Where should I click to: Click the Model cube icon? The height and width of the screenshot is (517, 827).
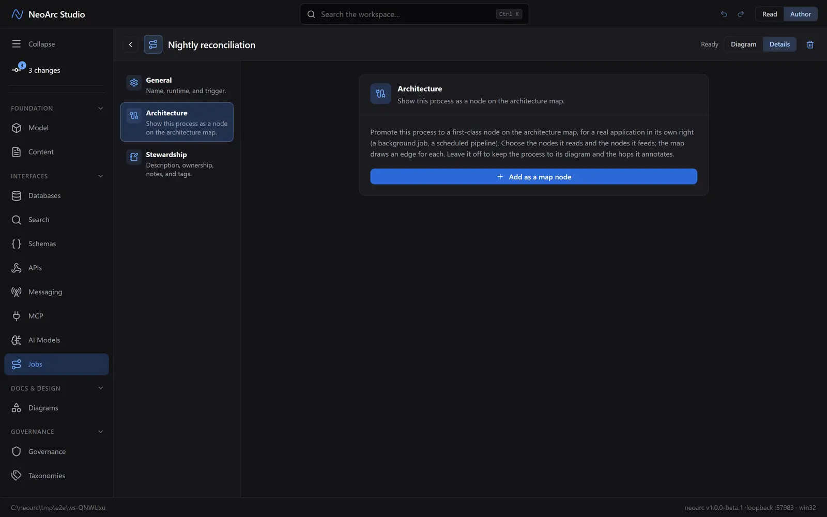point(17,128)
